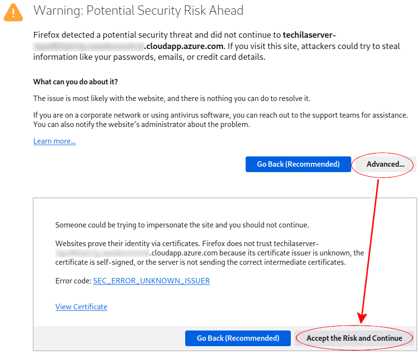Click the bold 'techilaserver-' hostname text
420x355 pixels.
[309, 35]
